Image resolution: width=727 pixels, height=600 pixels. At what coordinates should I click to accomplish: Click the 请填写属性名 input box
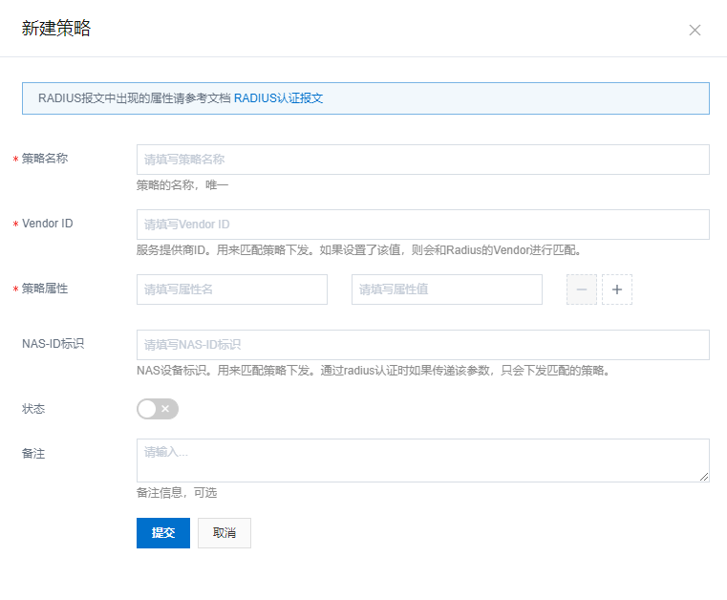click(x=232, y=289)
